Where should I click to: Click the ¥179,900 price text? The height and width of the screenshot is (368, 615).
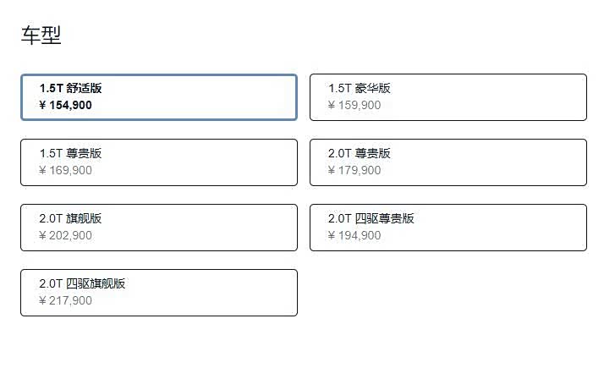[x=354, y=171]
